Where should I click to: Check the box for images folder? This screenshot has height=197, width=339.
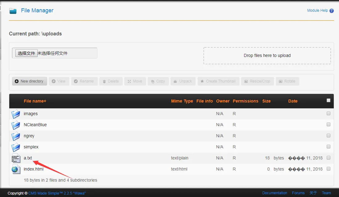point(329,113)
